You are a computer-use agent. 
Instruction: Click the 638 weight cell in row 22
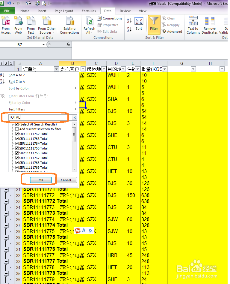(154, 195)
